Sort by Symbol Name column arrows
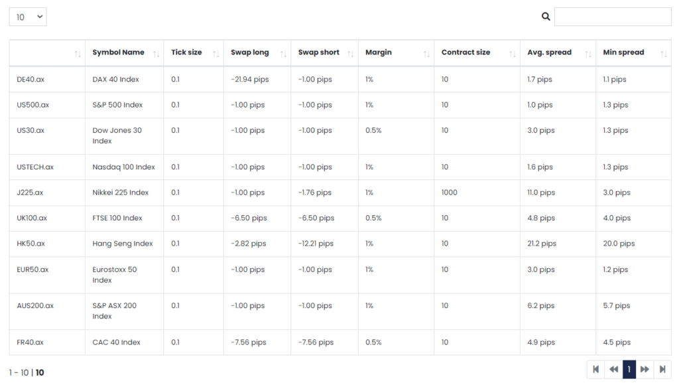679x383 pixels. click(156, 54)
